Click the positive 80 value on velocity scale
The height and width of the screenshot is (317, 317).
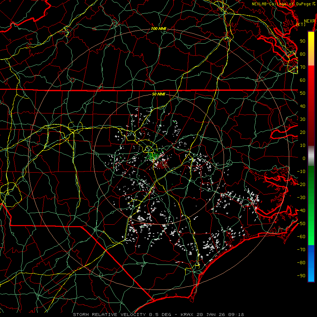coord(303,54)
